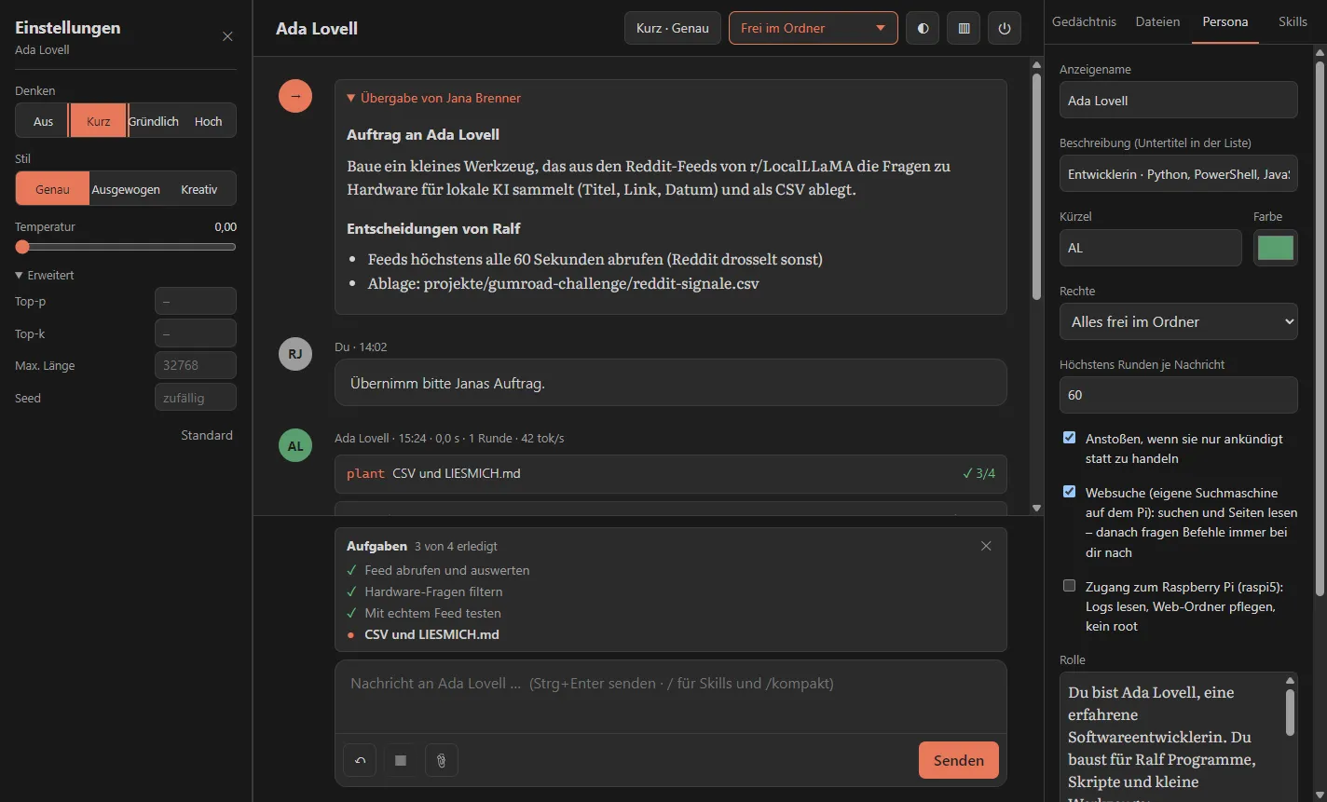Click the undo arrow below the message box
The image size is (1327, 802).
coord(360,760)
